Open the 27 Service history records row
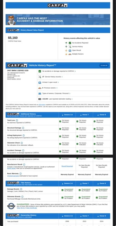Viewport: 116px width, 226px height. pyautogui.click(x=74, y=77)
